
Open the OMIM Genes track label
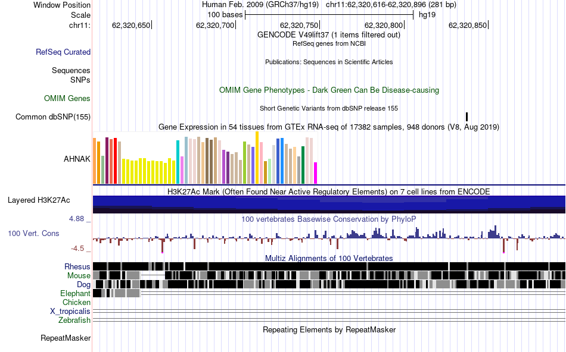[67, 98]
